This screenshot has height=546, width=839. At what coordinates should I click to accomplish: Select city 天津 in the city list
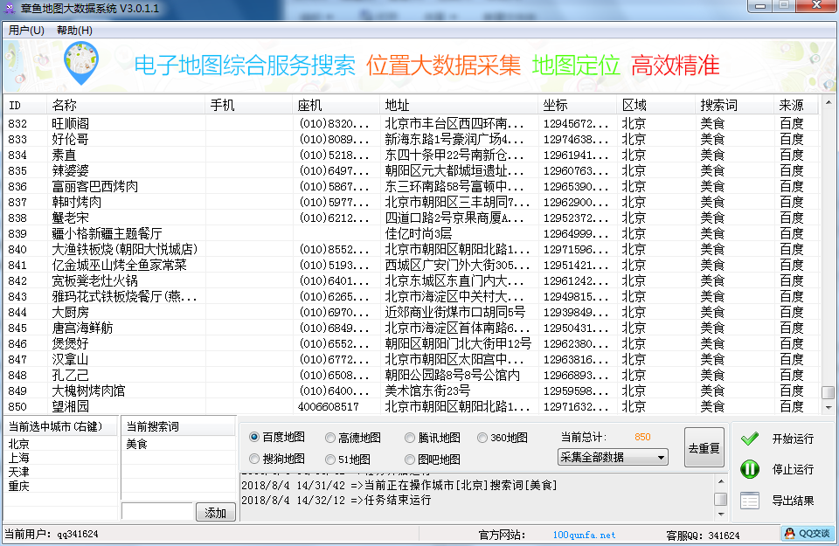tap(18, 473)
